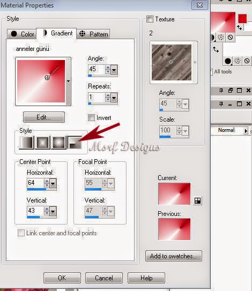The image size is (252, 291).
Task: Adjust Center Point Horizontal spinner arrows
Action: click(x=47, y=183)
